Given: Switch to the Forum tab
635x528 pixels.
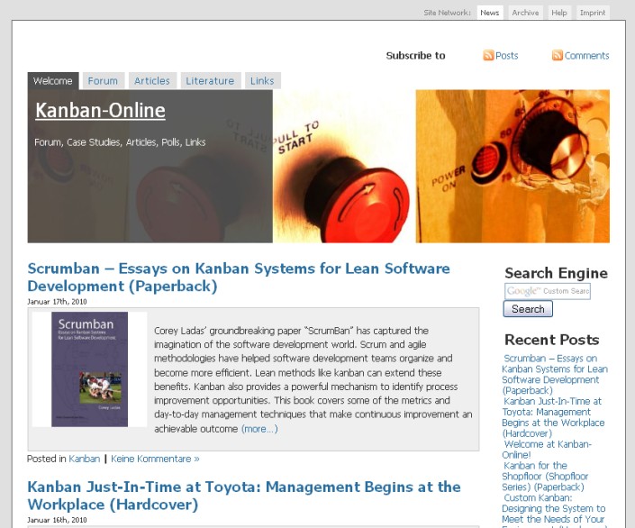Looking at the screenshot, I should coord(103,81).
